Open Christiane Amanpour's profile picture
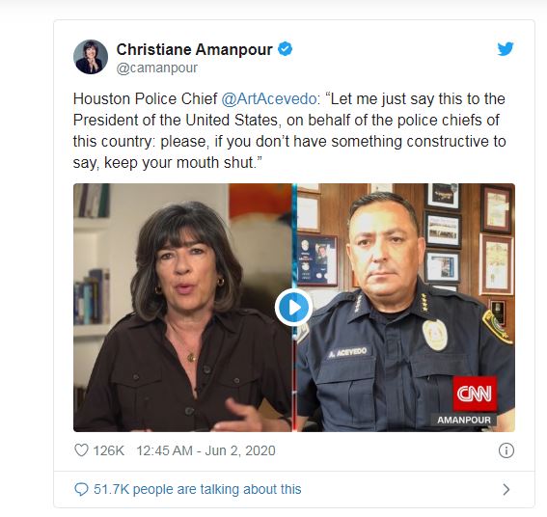The height and width of the screenshot is (517, 547). [x=91, y=57]
